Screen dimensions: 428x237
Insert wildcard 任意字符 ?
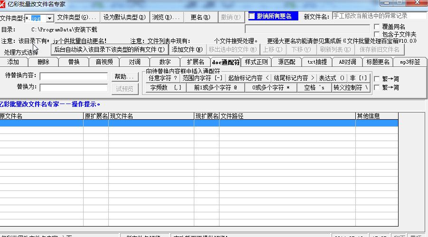click(163, 78)
